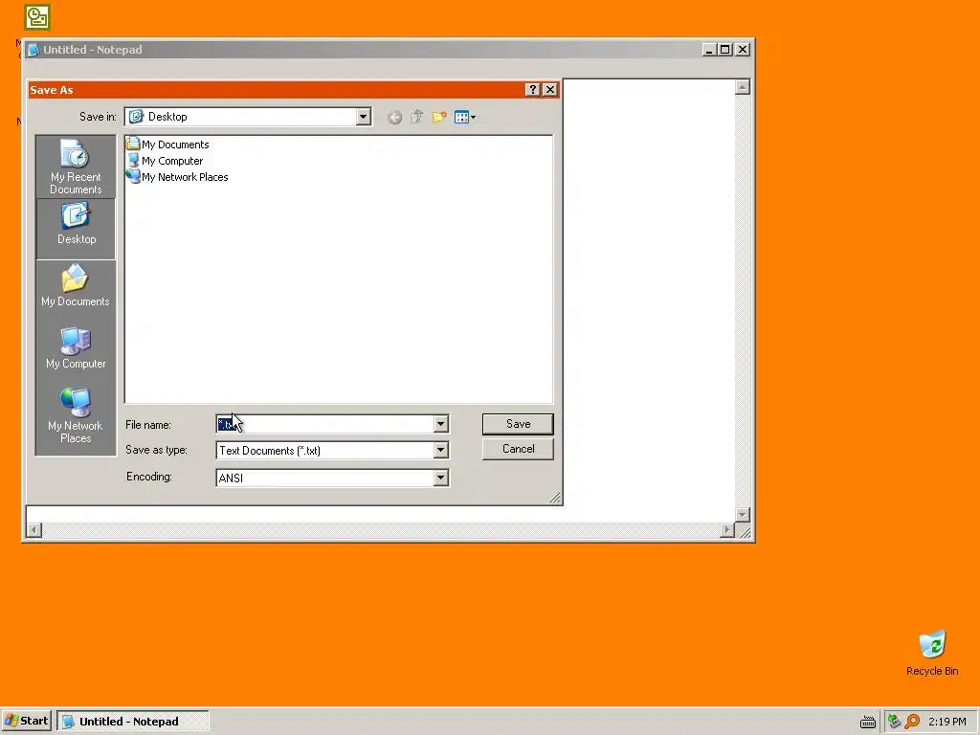Minimize the Notepad window

pyautogui.click(x=709, y=50)
